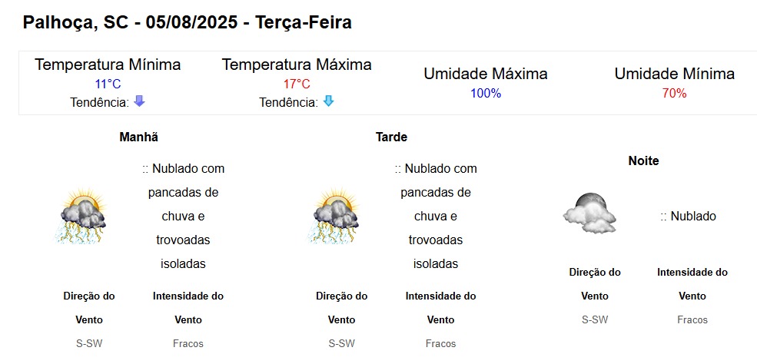The height and width of the screenshot is (364, 757).
Task: Click the Umidade Máxima label
Action: coord(486,74)
